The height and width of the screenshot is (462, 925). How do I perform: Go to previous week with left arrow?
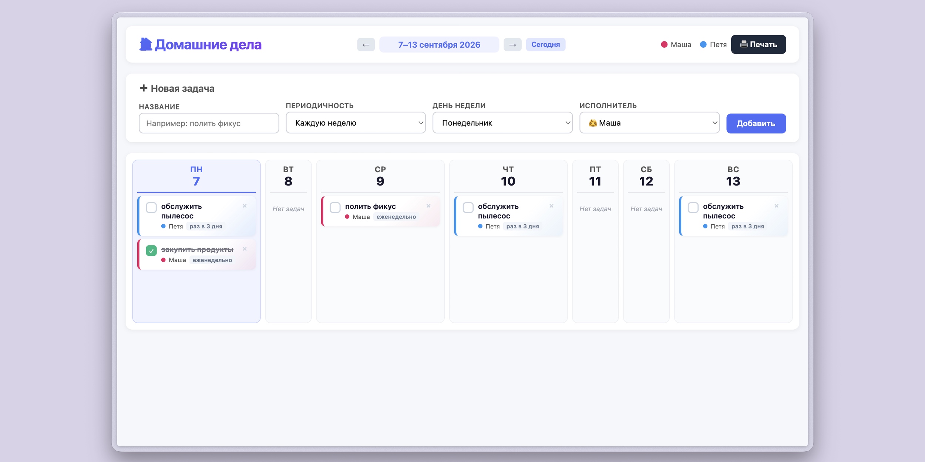pyautogui.click(x=366, y=45)
